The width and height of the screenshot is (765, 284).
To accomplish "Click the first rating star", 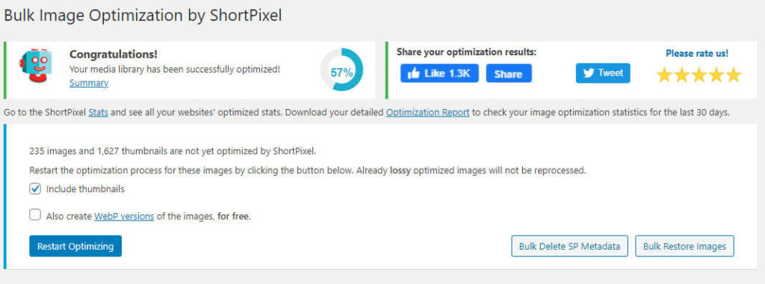I will pyautogui.click(x=664, y=75).
